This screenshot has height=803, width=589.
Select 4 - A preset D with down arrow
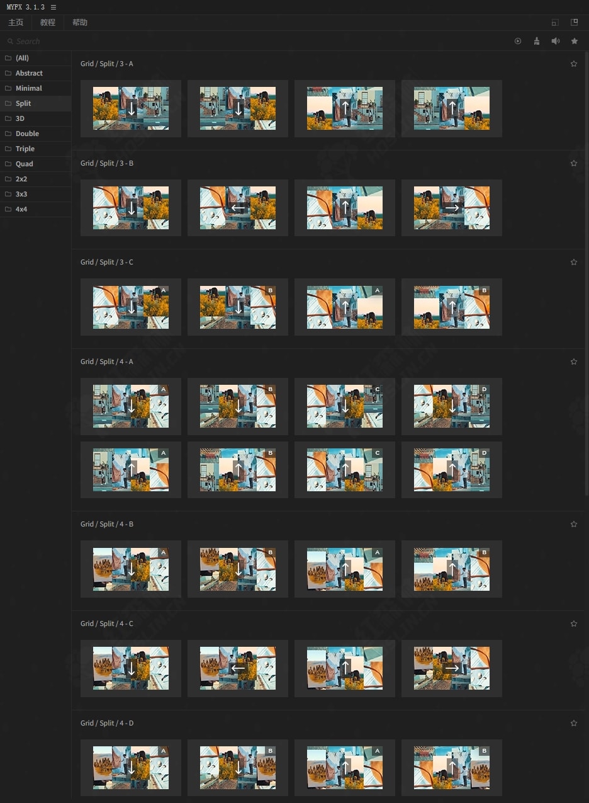pyautogui.click(x=452, y=406)
